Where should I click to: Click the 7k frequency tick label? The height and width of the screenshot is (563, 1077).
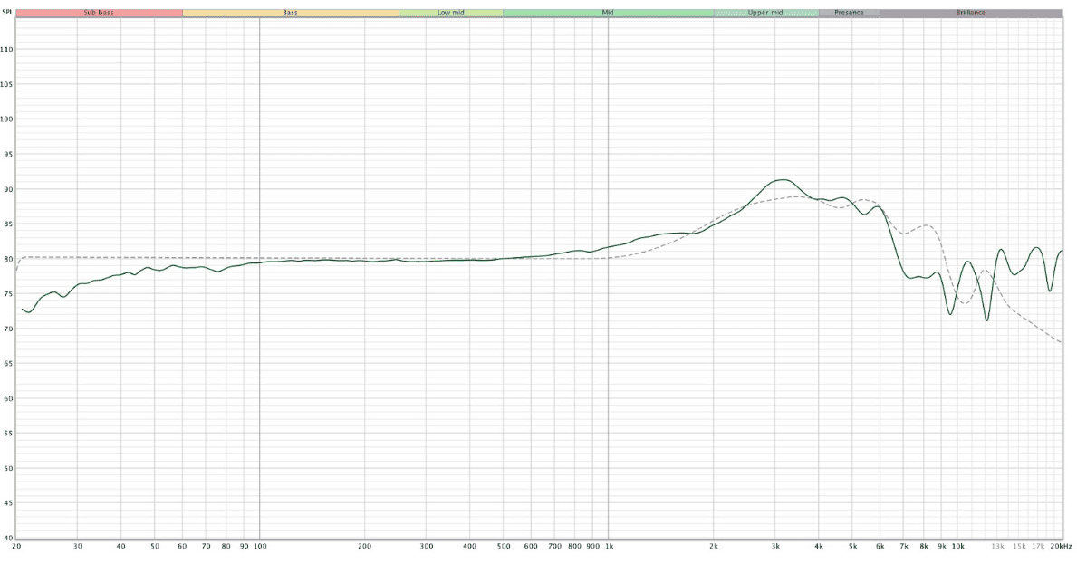coord(904,547)
